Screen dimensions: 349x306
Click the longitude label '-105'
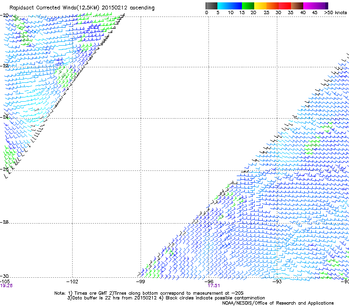point(5,282)
